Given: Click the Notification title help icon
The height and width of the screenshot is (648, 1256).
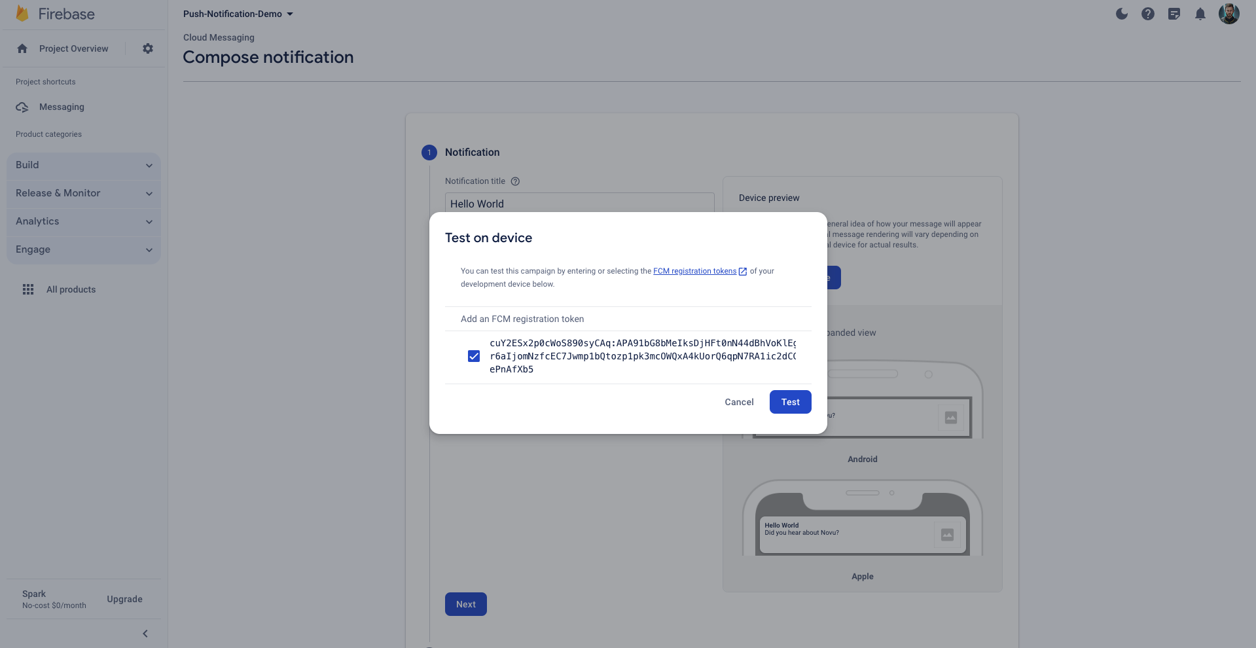Looking at the screenshot, I should tap(515, 181).
